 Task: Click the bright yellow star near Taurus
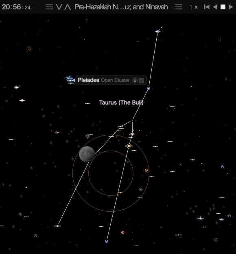point(129,146)
